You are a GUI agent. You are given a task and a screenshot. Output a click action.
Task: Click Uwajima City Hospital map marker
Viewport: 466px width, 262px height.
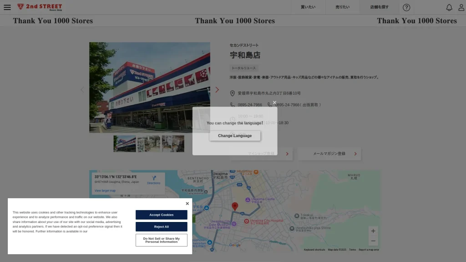click(x=246, y=221)
